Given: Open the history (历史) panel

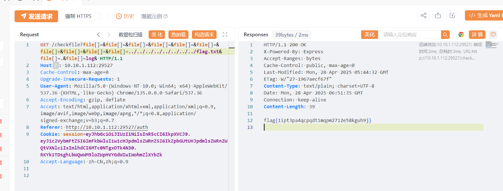Looking at the screenshot, I should 125,16.
